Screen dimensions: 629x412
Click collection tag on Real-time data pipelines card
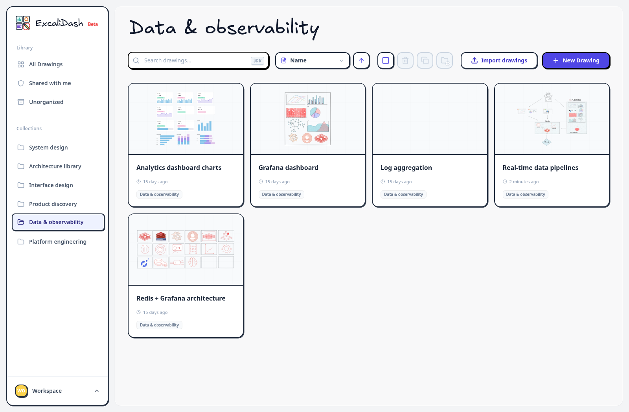point(526,194)
